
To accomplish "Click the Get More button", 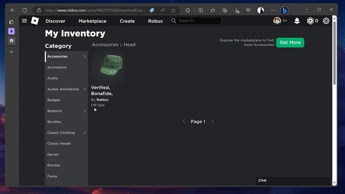I will tap(290, 43).
